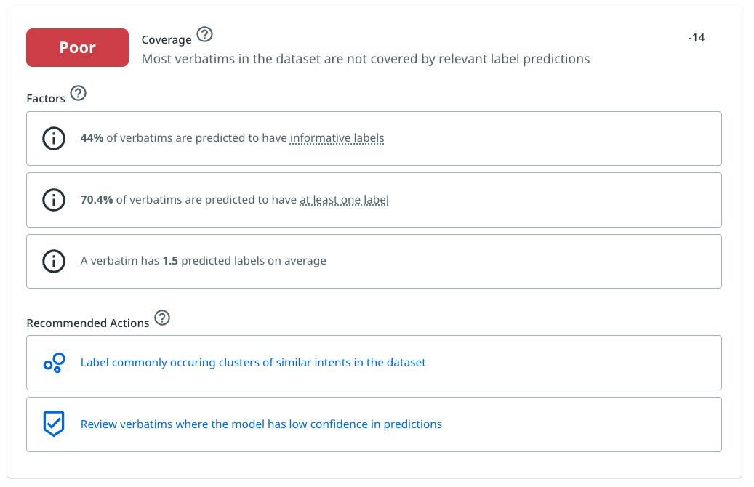
Task: Click info icon on predicted labels average row
Action: click(x=54, y=261)
